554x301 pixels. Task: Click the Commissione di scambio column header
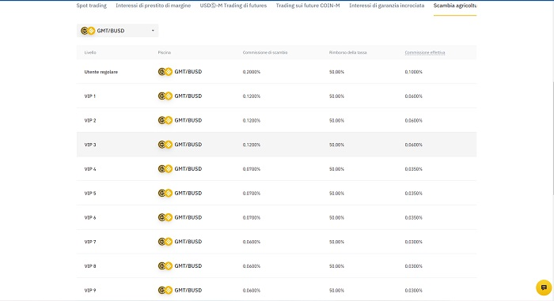pyautogui.click(x=265, y=53)
